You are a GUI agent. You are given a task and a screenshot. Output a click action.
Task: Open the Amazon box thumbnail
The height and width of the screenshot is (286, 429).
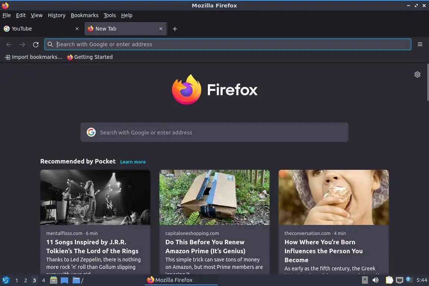(214, 197)
